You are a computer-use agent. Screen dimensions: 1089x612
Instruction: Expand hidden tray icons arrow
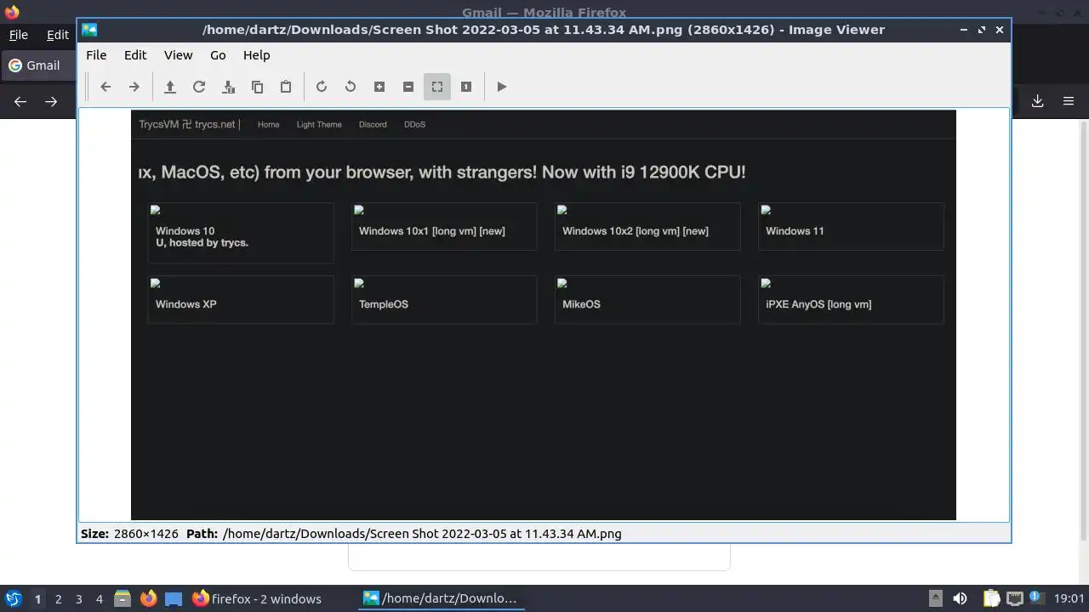pyautogui.click(x=935, y=598)
